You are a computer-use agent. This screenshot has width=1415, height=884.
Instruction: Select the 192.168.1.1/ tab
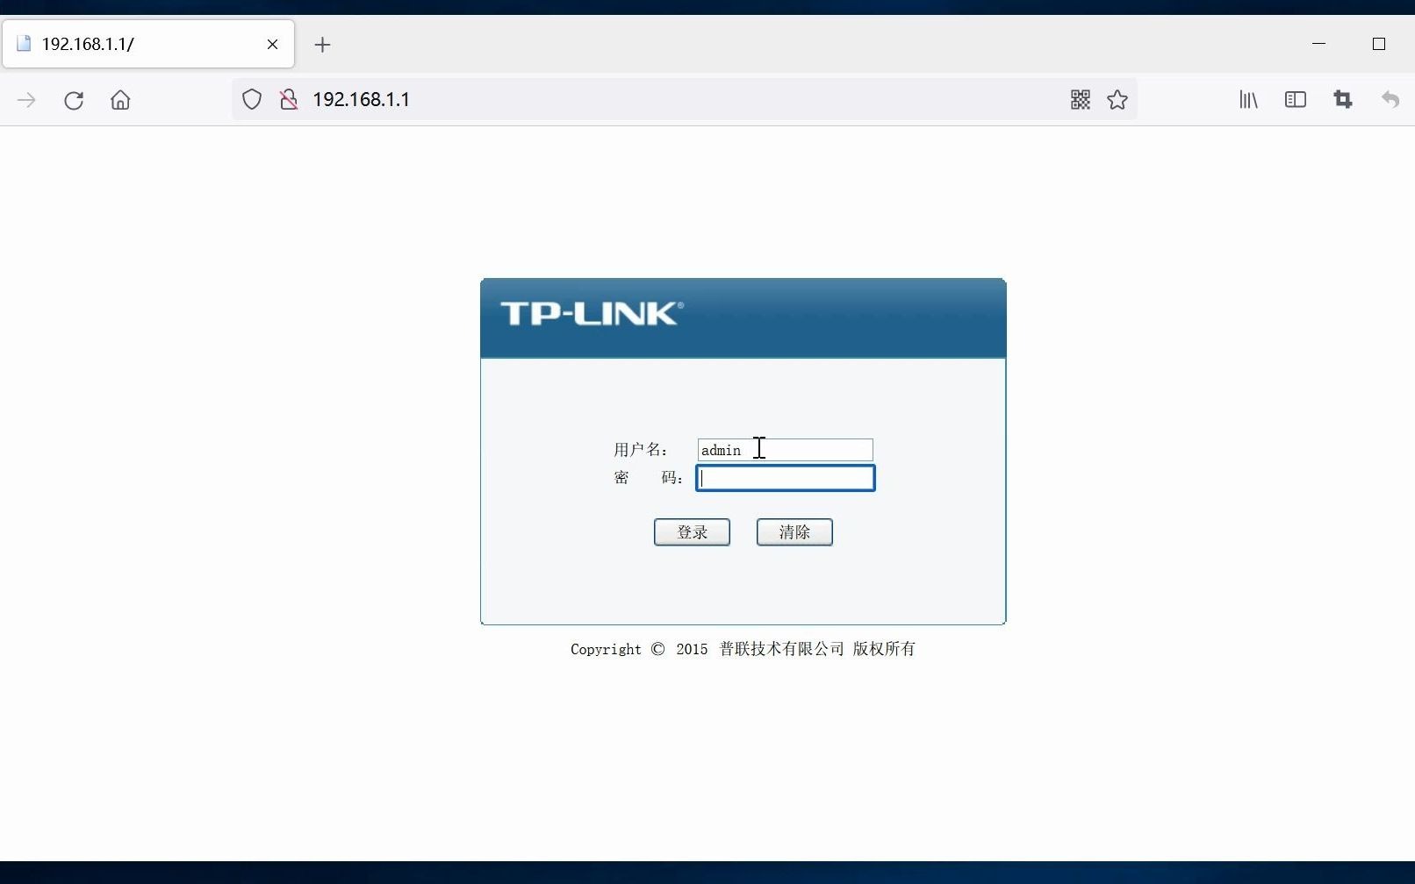pos(148,44)
